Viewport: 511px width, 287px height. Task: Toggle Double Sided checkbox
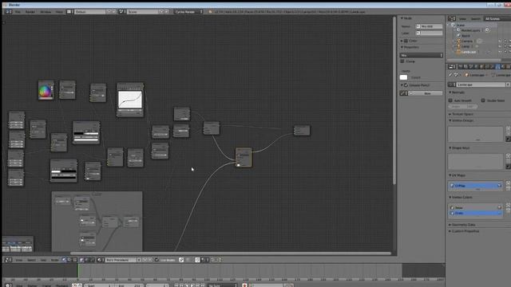pos(483,100)
